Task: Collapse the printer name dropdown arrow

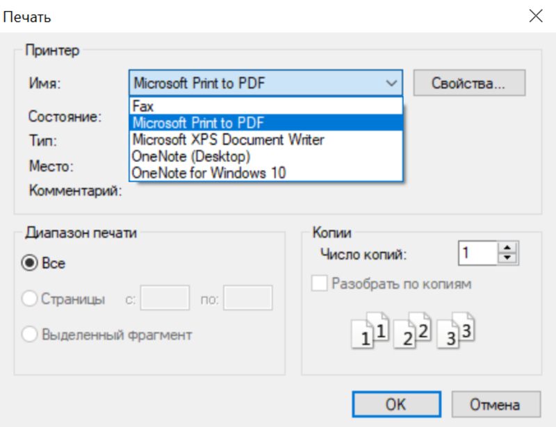Action: [391, 83]
